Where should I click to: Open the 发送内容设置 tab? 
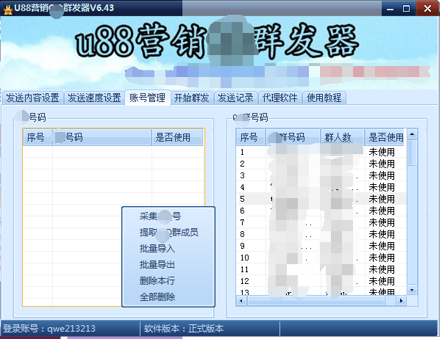(32, 98)
